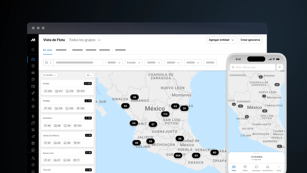The height and width of the screenshot is (173, 307).
Task: Open cluster marker 37 on the map
Action: [153, 124]
